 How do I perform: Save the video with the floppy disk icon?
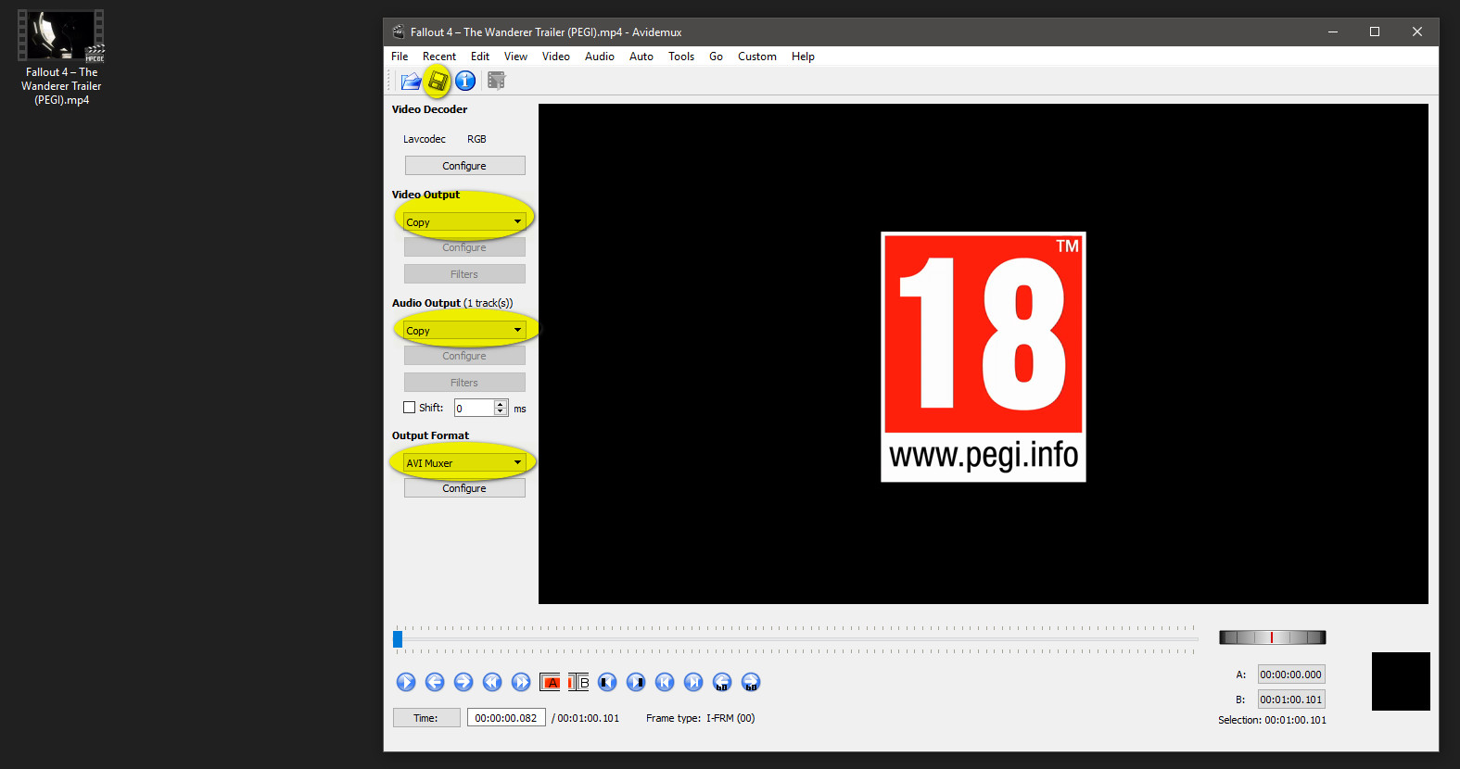(438, 82)
